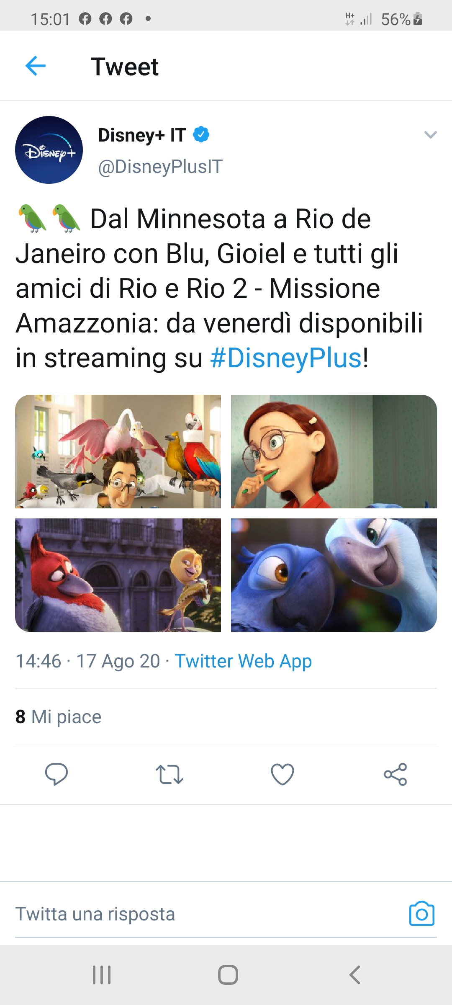Open the Disney+ IT profile avatar
The width and height of the screenshot is (452, 1005).
pyautogui.click(x=49, y=150)
